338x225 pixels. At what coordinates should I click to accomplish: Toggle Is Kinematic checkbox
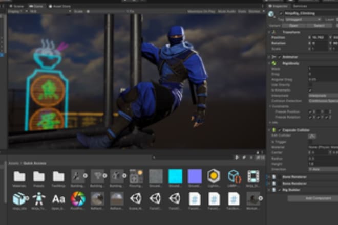[310, 90]
